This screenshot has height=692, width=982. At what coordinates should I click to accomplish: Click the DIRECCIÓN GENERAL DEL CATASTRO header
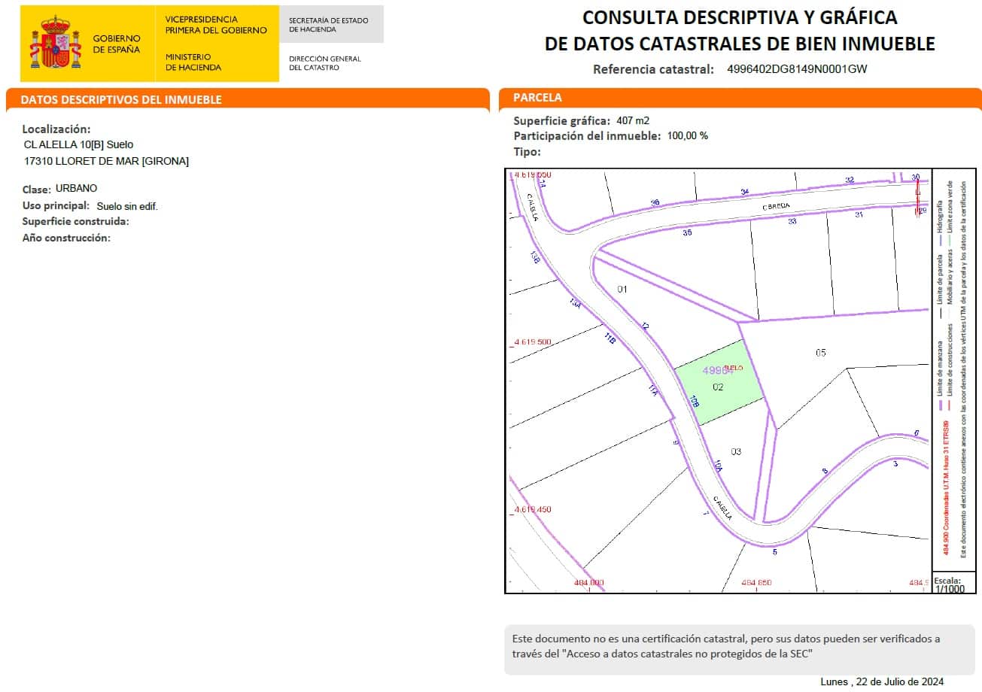[x=324, y=62]
